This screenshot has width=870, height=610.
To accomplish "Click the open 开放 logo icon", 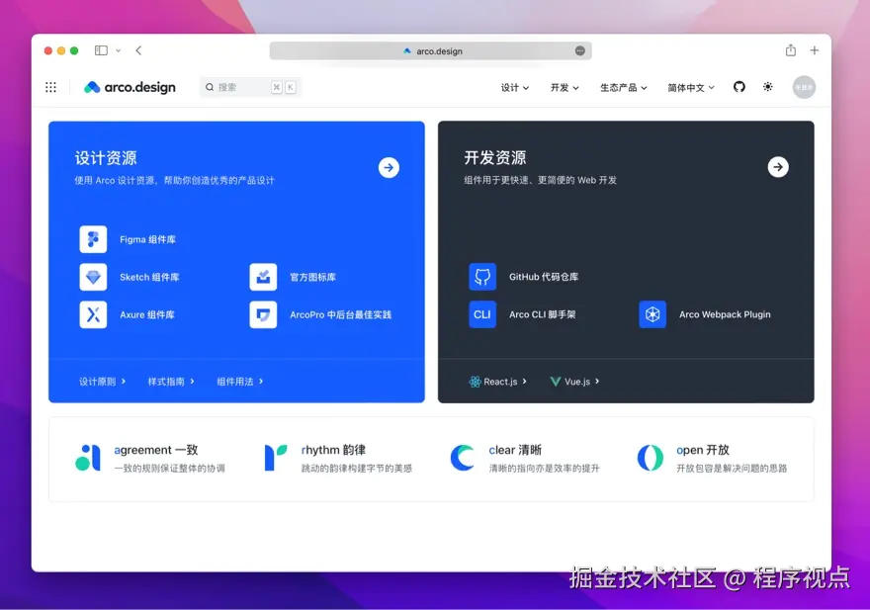I will 651,458.
